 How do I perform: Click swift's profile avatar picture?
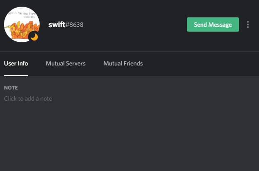pos(22,24)
